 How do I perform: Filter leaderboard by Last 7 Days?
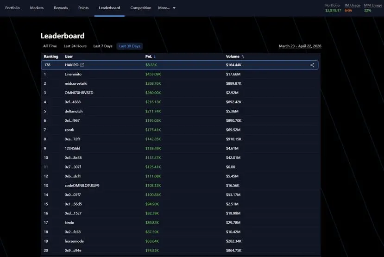[x=103, y=46]
